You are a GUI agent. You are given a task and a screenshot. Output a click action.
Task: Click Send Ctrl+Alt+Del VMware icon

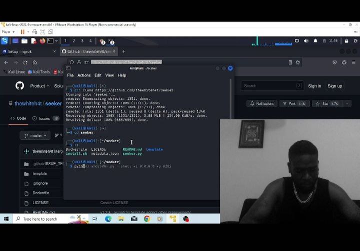(x=34, y=32)
